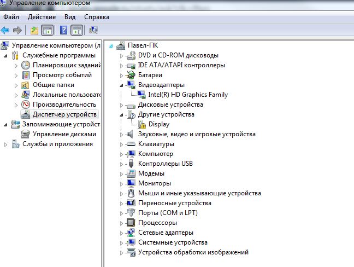Select Управление дисками in left tree

(x=64, y=134)
